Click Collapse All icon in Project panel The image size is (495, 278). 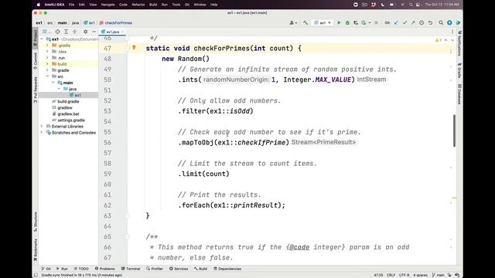pyautogui.click(x=75, y=32)
